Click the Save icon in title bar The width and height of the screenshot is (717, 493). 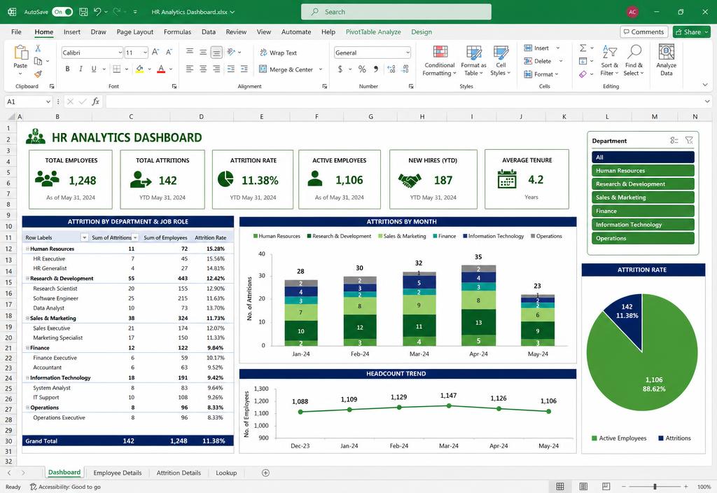pos(83,12)
